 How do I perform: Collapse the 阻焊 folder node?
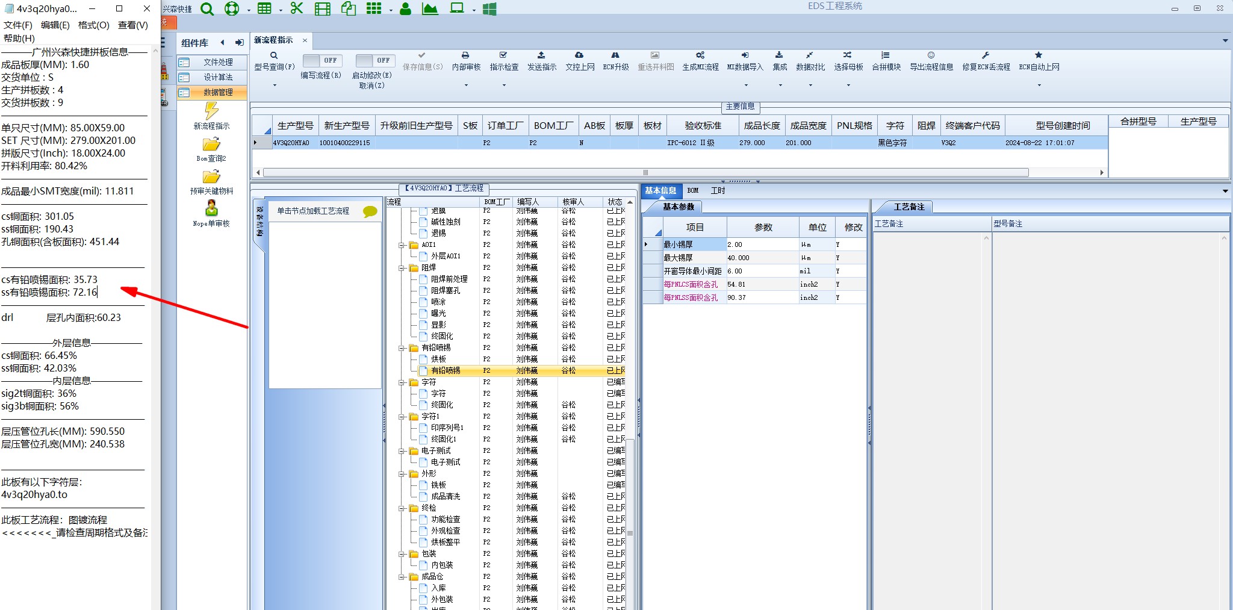[402, 268]
